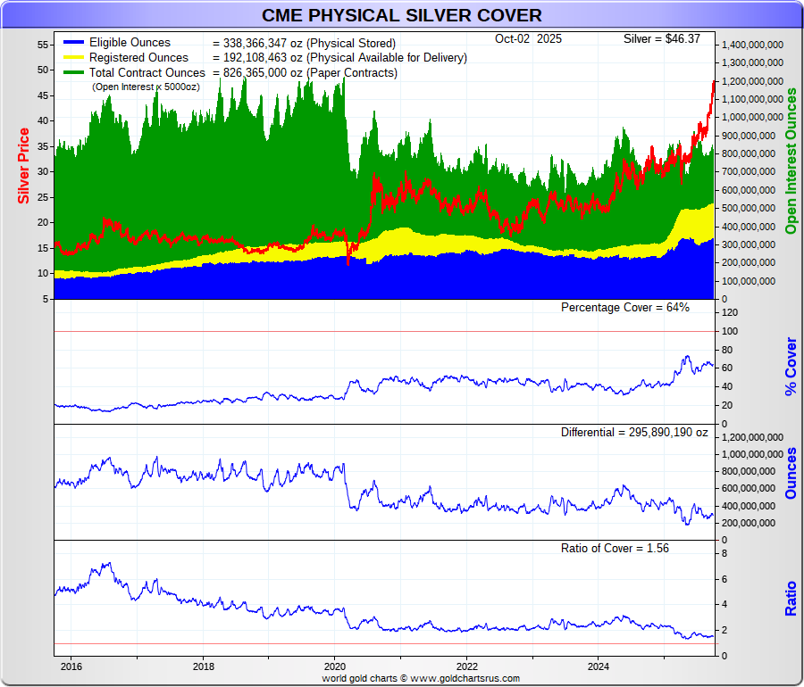Click the yellow Registered Ounces legend swatch

[73, 57]
